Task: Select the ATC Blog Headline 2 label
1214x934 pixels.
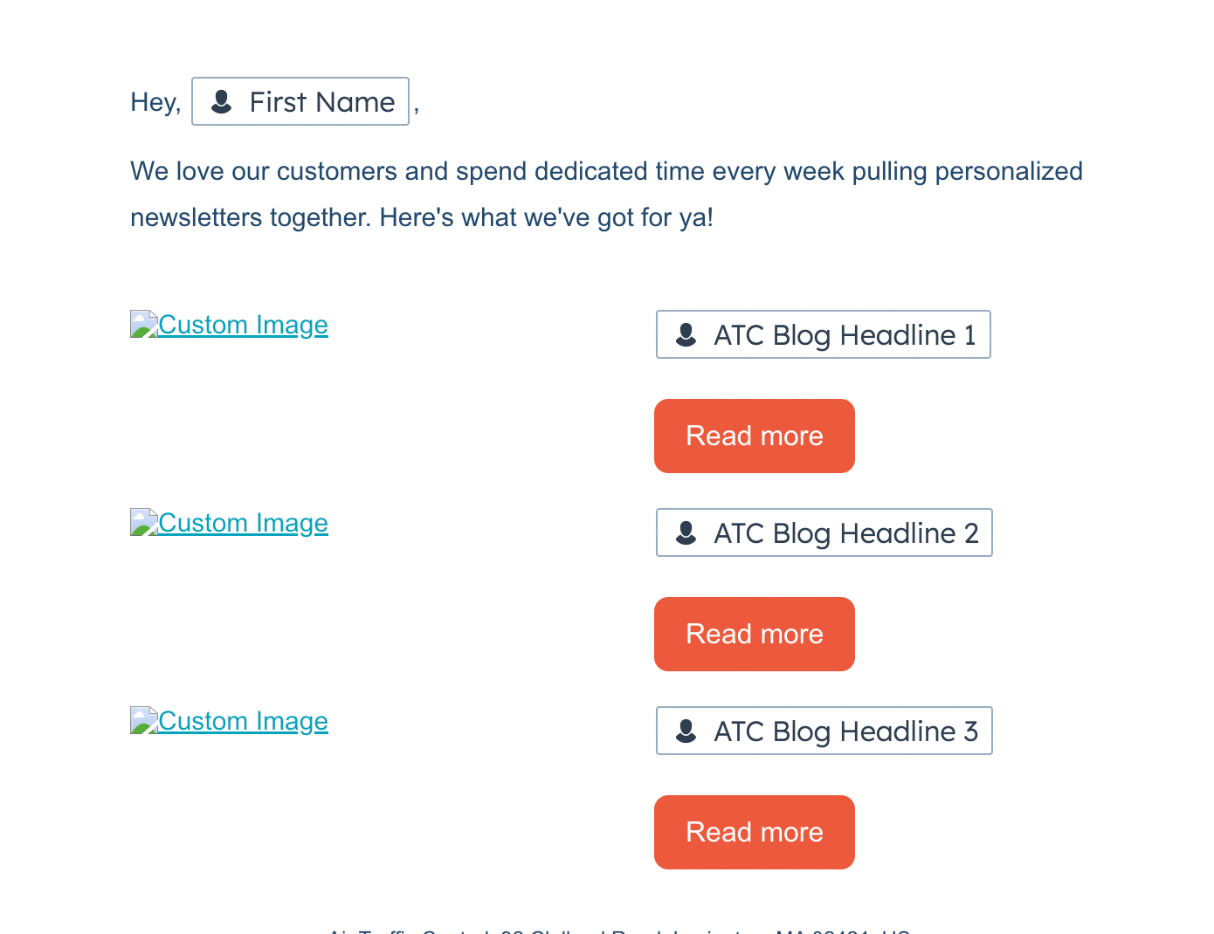Action: [846, 533]
